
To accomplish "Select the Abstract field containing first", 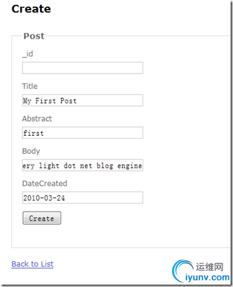I will [83, 133].
